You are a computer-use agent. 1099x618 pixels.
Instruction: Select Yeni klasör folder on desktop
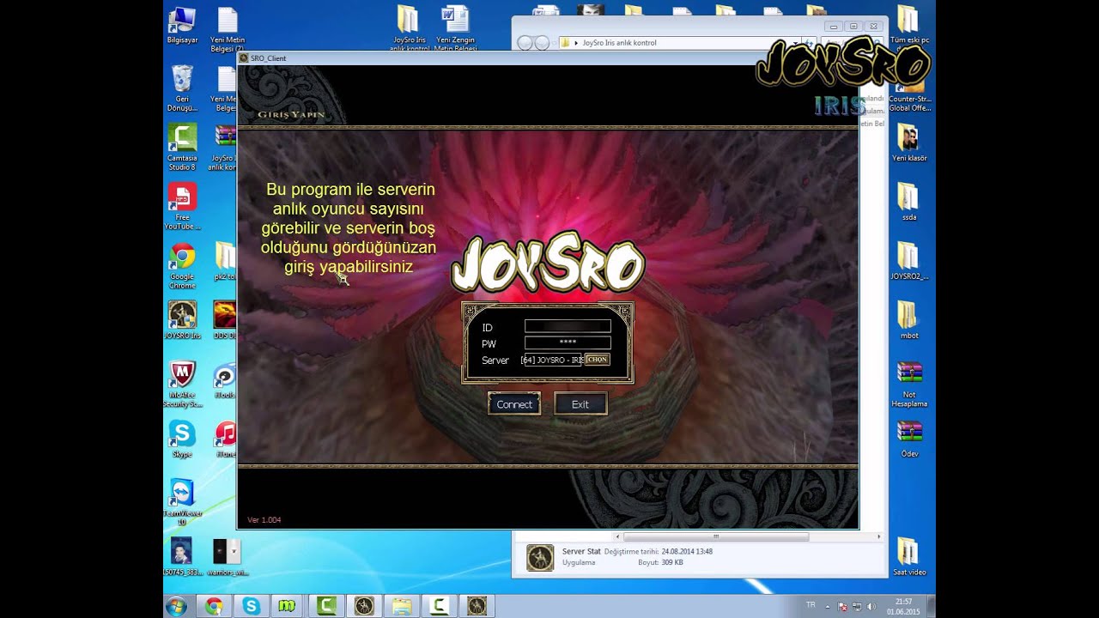point(908,142)
